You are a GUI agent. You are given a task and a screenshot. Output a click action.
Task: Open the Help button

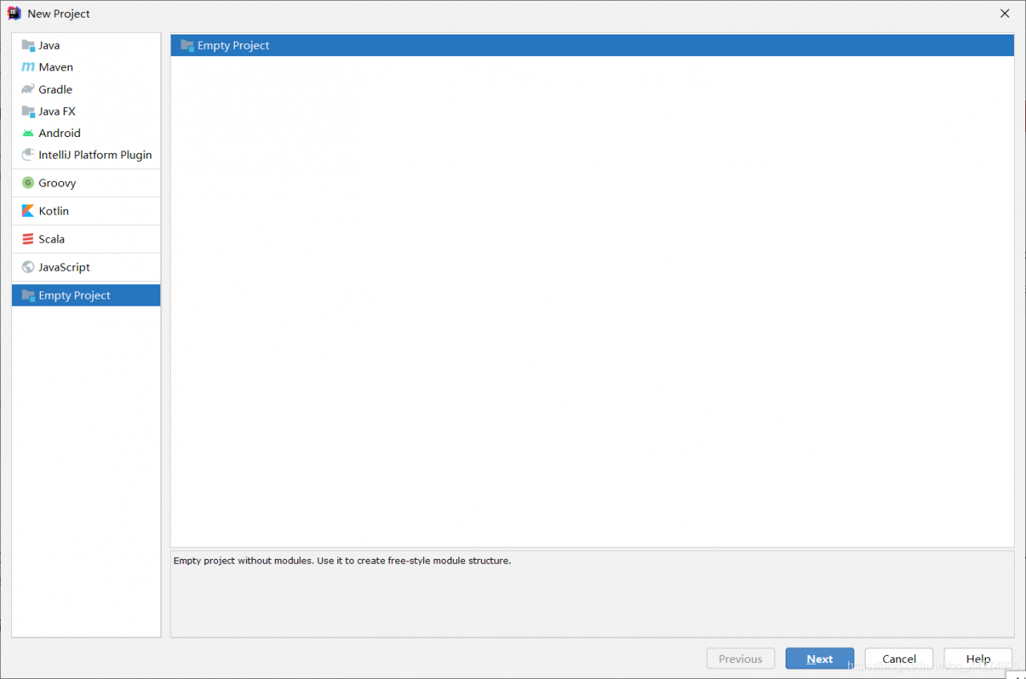click(978, 659)
